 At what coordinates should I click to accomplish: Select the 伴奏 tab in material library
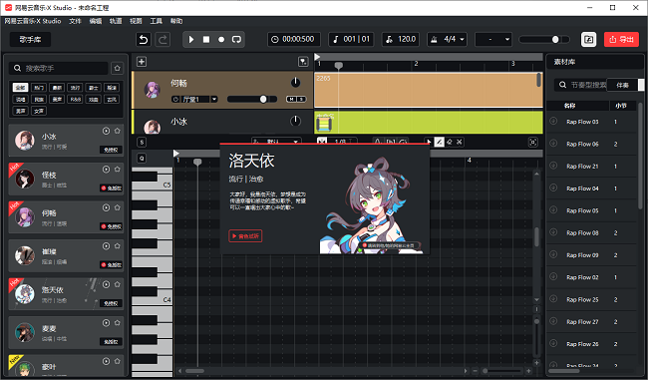coord(622,85)
